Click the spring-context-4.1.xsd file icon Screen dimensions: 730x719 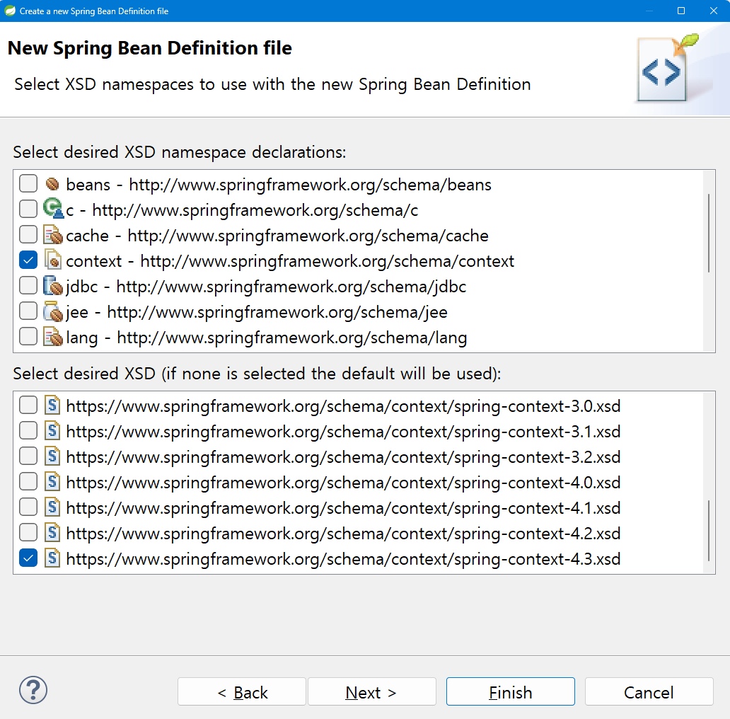[52, 507]
